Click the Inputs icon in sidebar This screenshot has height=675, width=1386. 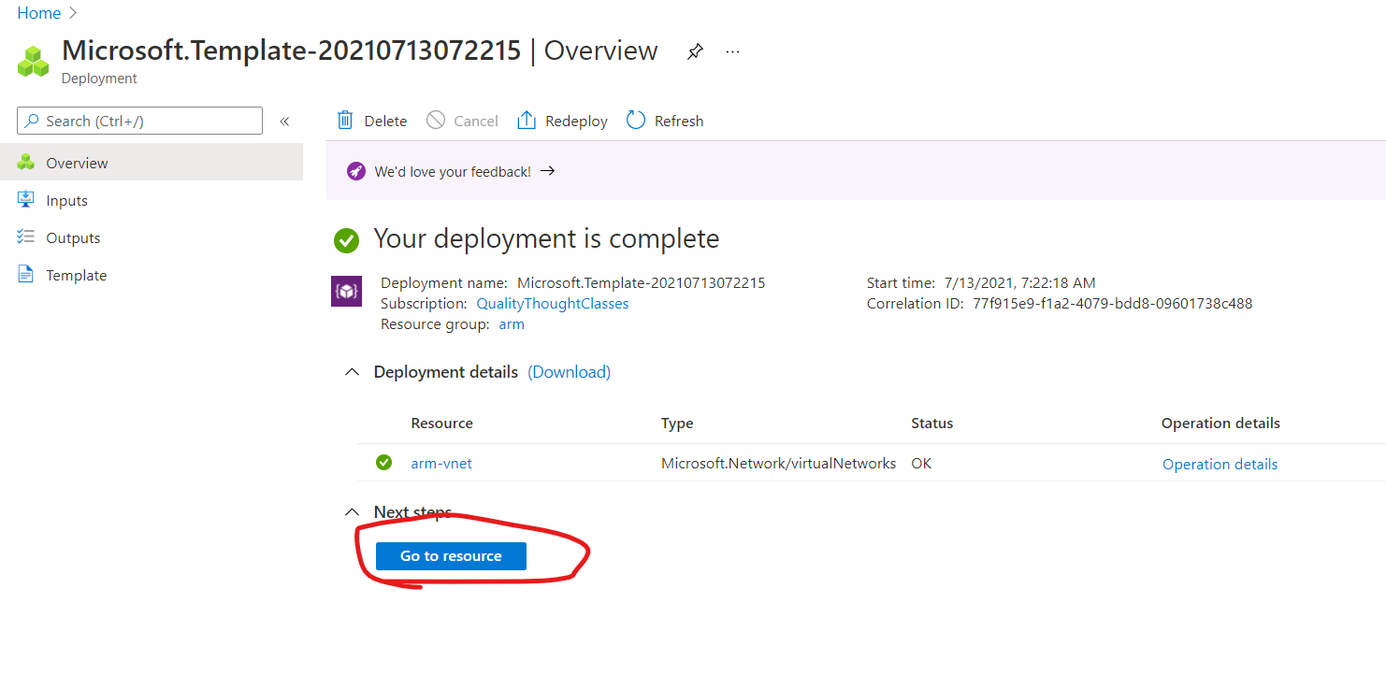click(26, 200)
